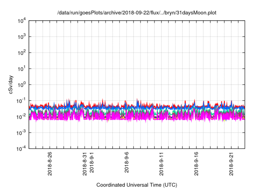Click the 10^1 y-axis tick label

22,68
